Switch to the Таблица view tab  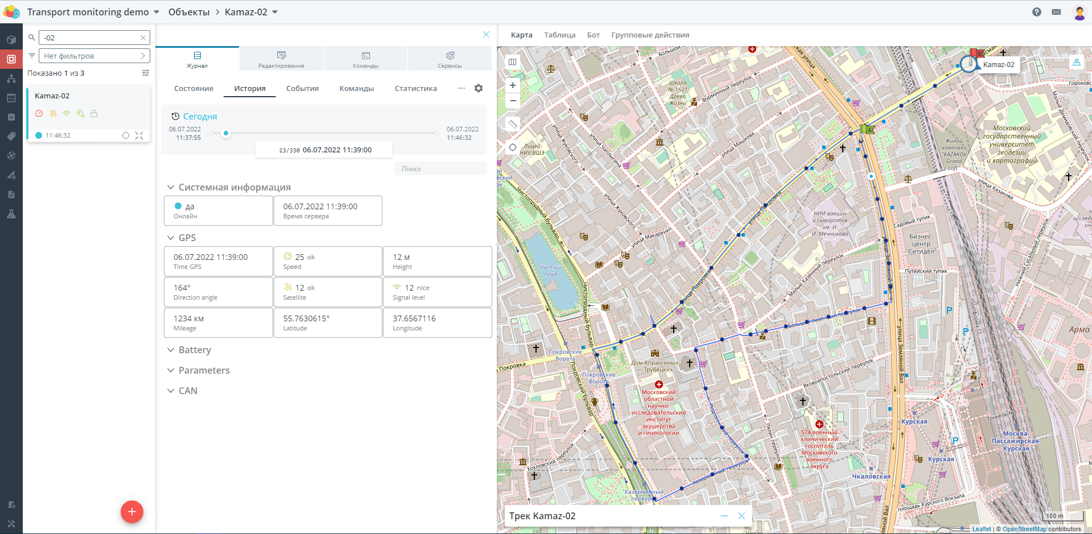pyautogui.click(x=559, y=35)
